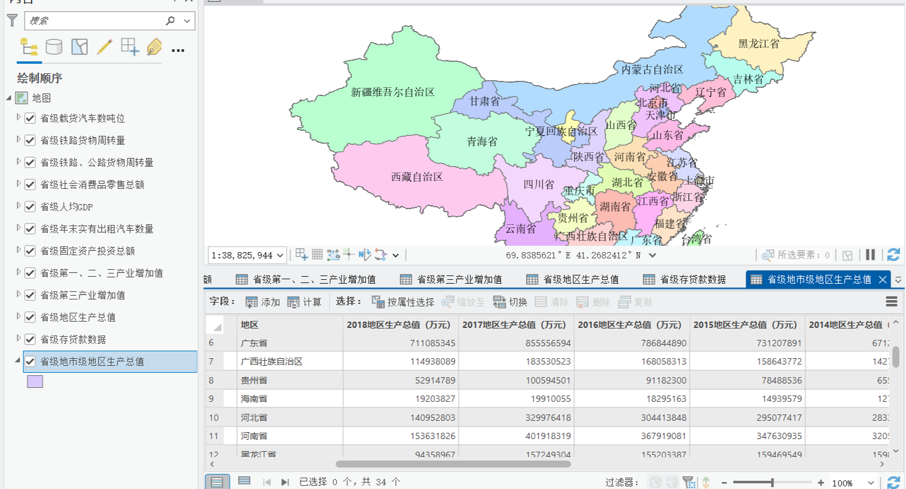Switch to List By Selection view
The image size is (906, 489).
[x=80, y=47]
